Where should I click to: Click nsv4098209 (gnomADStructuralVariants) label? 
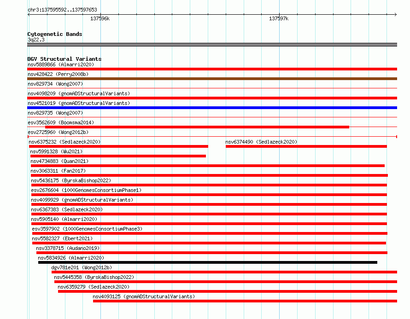click(79, 93)
